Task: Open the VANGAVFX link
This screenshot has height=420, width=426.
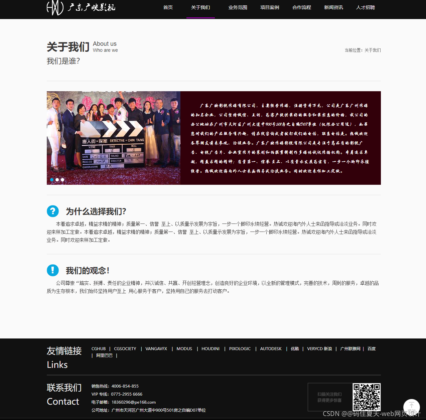Action: pyautogui.click(x=156, y=348)
